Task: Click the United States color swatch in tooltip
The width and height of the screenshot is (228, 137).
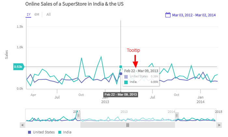Action: [126, 76]
